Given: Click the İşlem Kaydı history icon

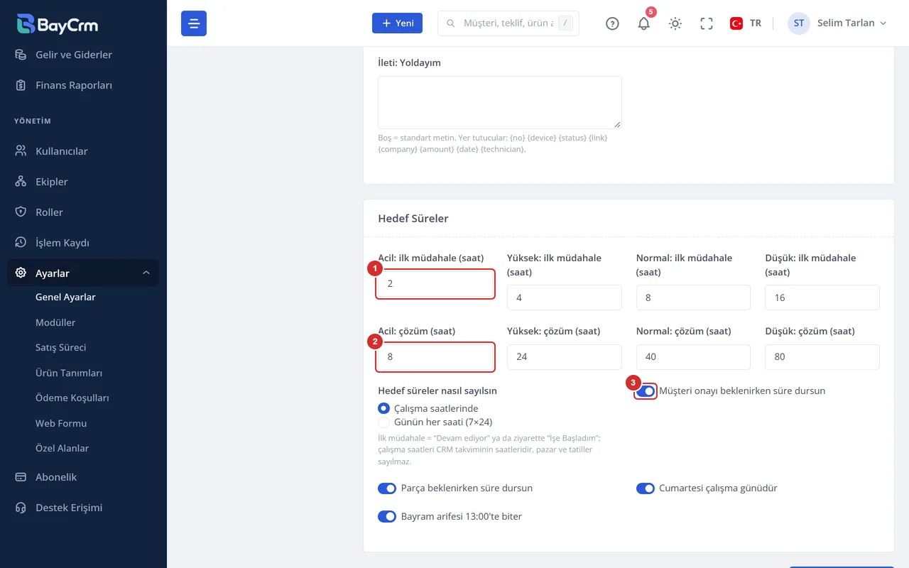Looking at the screenshot, I should pos(21,243).
